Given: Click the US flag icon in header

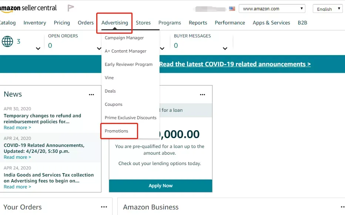Looking at the screenshot, I should click(232, 9).
